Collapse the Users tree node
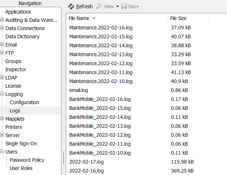The image size is (227, 175). pos(2,152)
